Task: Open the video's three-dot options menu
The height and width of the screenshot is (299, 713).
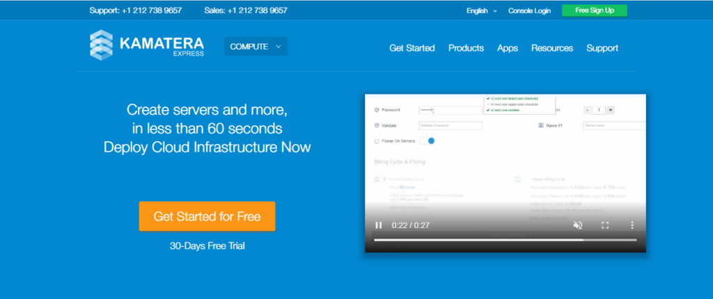Action: pos(632,225)
